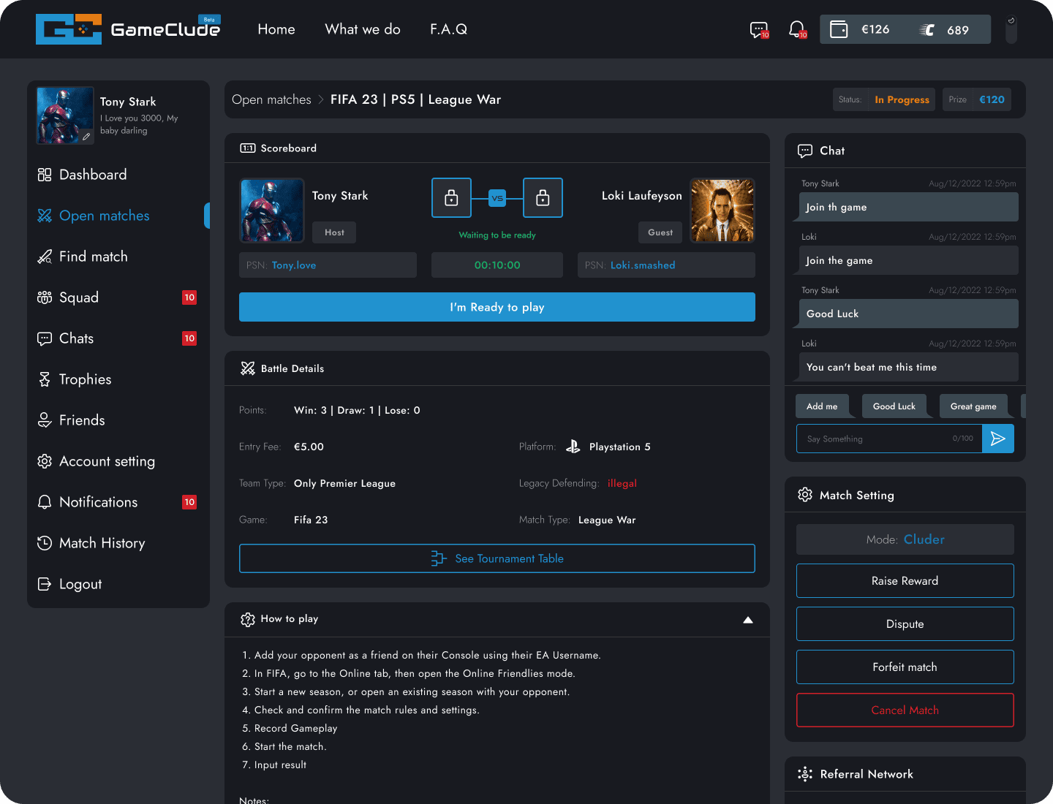Click the Beta tag on the logo
1053x804 pixels.
pos(209,20)
